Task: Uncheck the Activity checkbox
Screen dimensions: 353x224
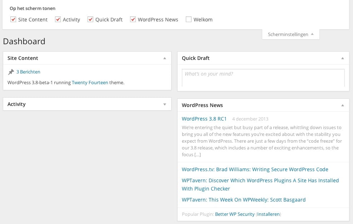Action: tap(58, 19)
